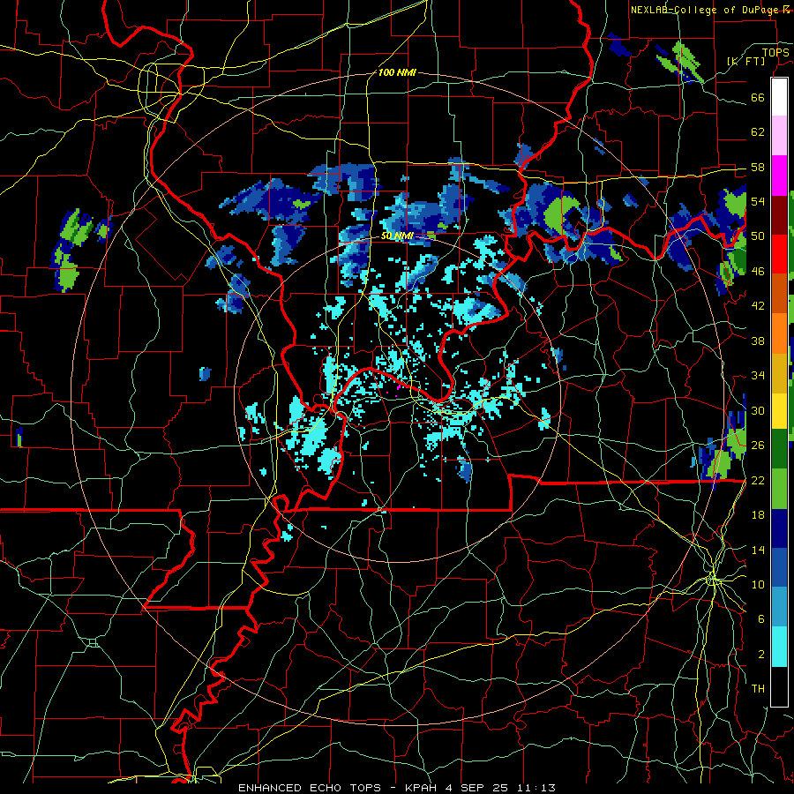Click the magenta legend swatch

779,176
